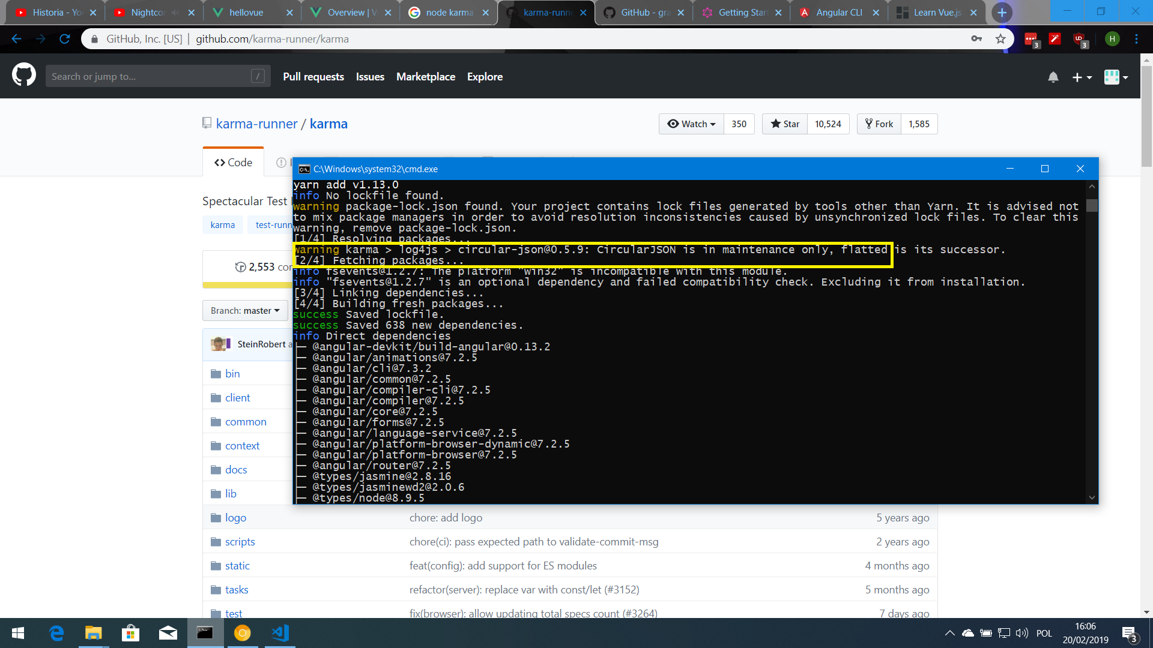Open the Branch: master dropdown

(x=245, y=310)
